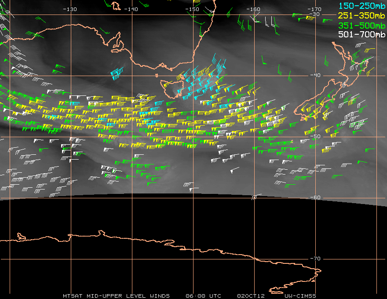Click the -30 latitude label
Image resolution: width=387 pixels, height=299 pixels.
pos(315,14)
